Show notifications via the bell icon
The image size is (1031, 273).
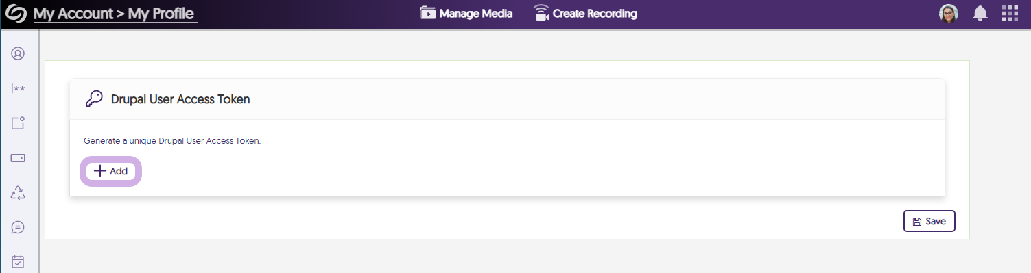980,14
